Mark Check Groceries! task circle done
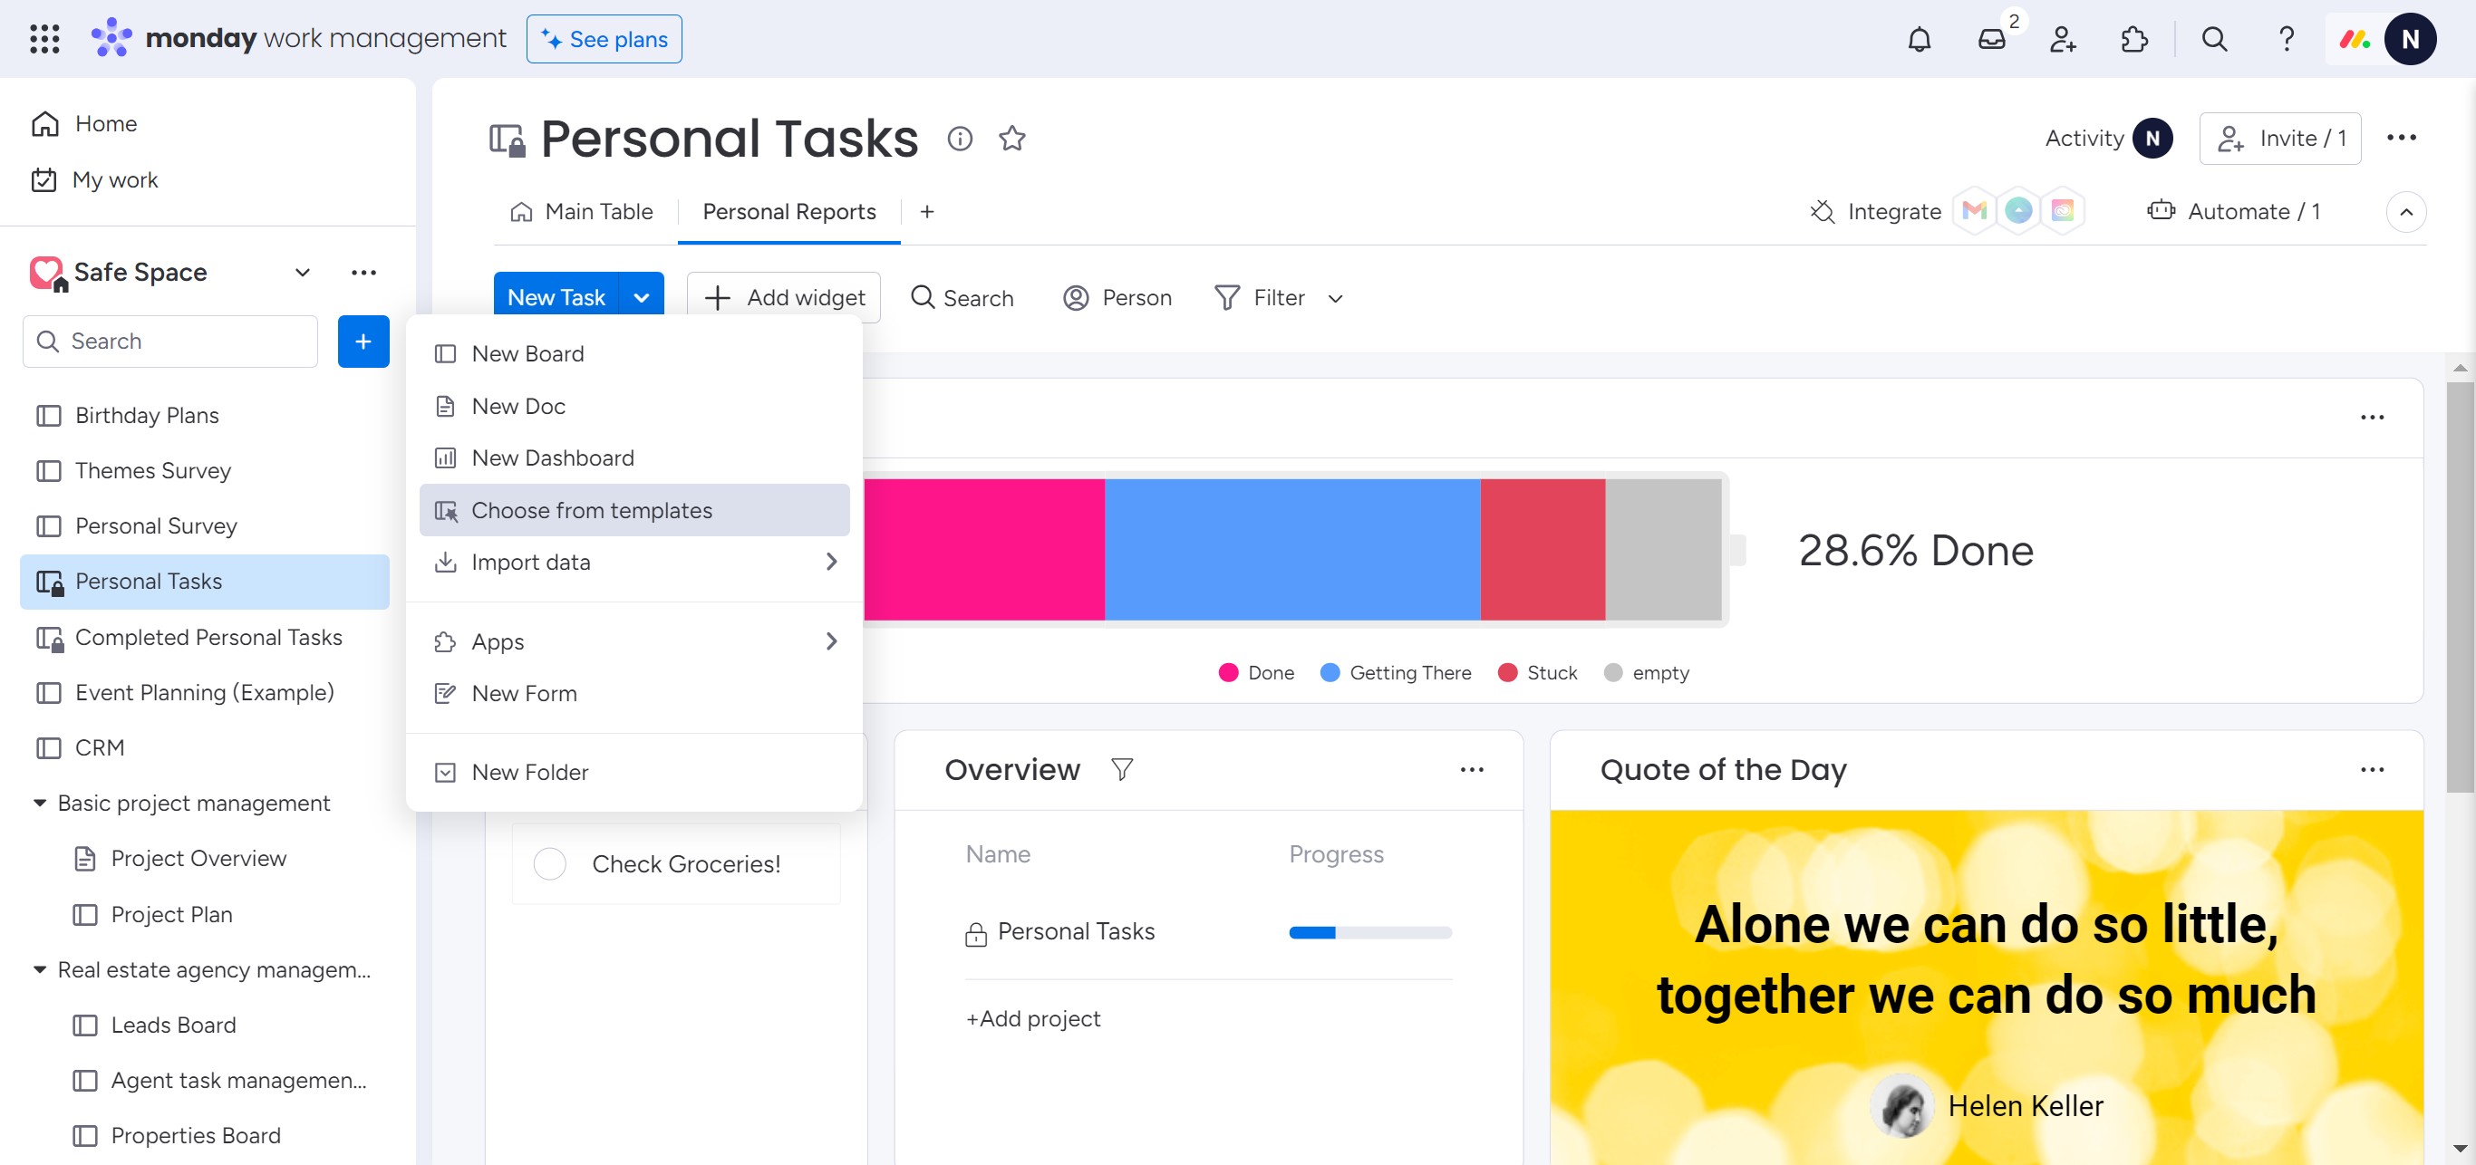Viewport: 2476px width, 1165px height. (550, 863)
